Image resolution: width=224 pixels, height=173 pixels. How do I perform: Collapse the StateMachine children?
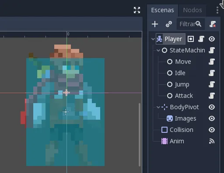click(x=158, y=50)
